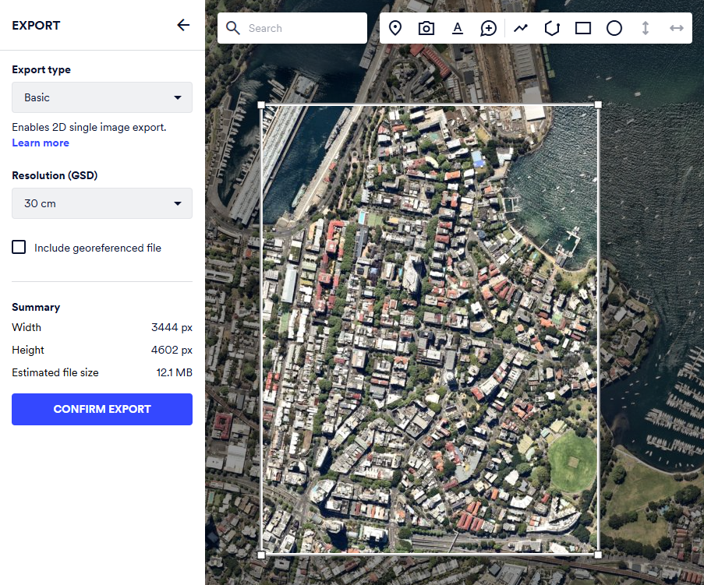Click the Summary heading
Image resolution: width=704 pixels, height=585 pixels.
[36, 308]
